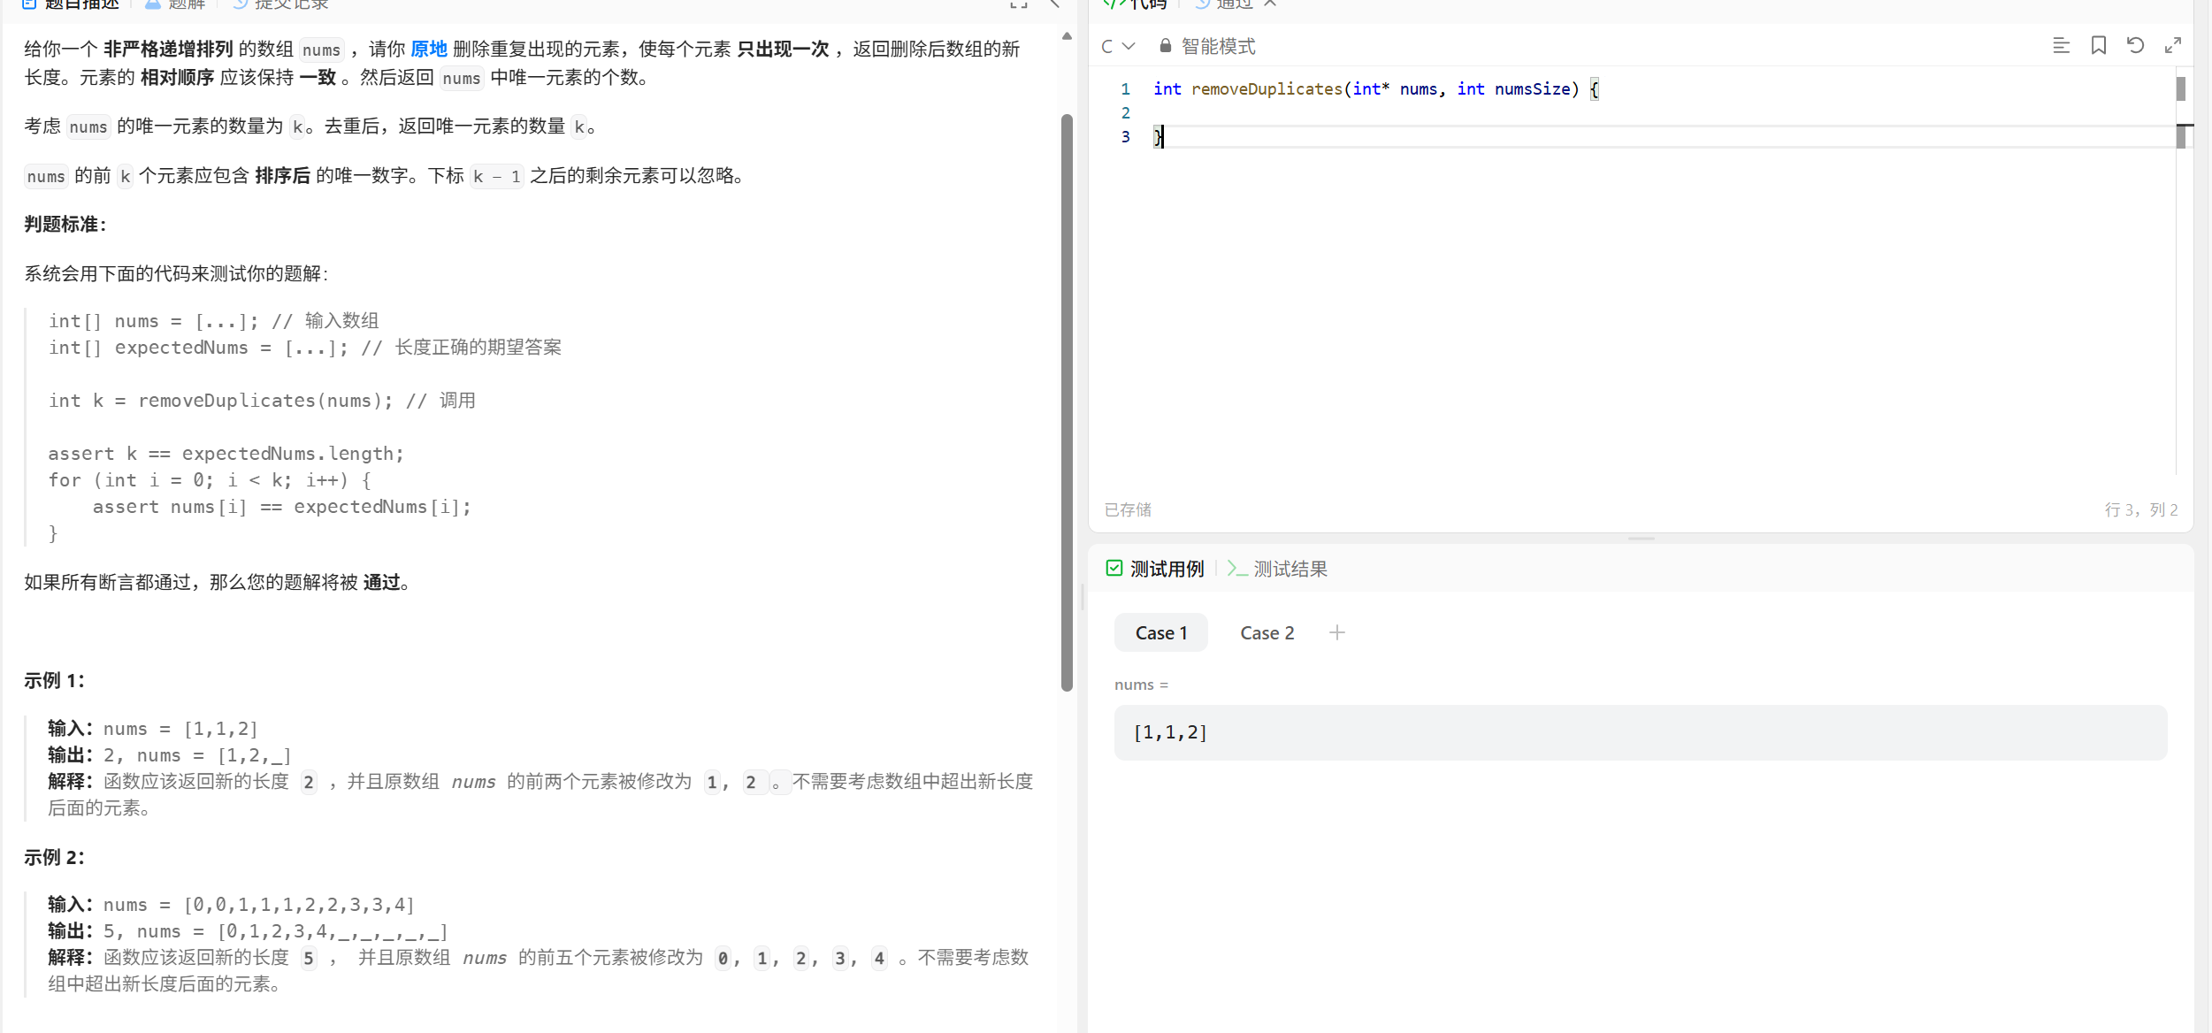
Task: Reset code with the undo arrow icon
Action: click(x=2135, y=46)
